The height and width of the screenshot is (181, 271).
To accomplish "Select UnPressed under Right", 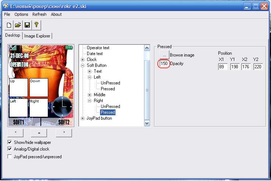I will [x=110, y=106].
